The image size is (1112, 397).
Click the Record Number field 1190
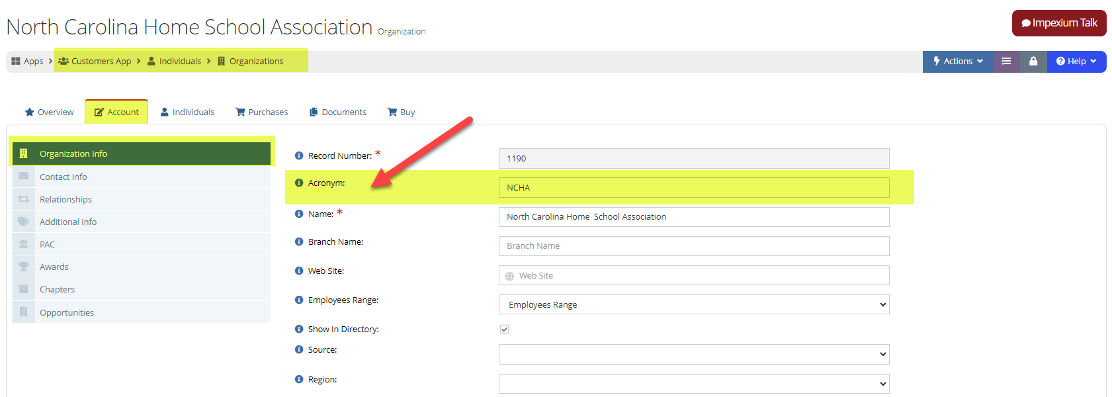tap(694, 158)
